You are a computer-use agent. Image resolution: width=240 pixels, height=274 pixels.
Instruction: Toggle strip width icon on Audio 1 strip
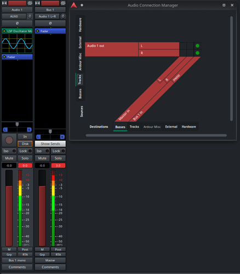4,3
